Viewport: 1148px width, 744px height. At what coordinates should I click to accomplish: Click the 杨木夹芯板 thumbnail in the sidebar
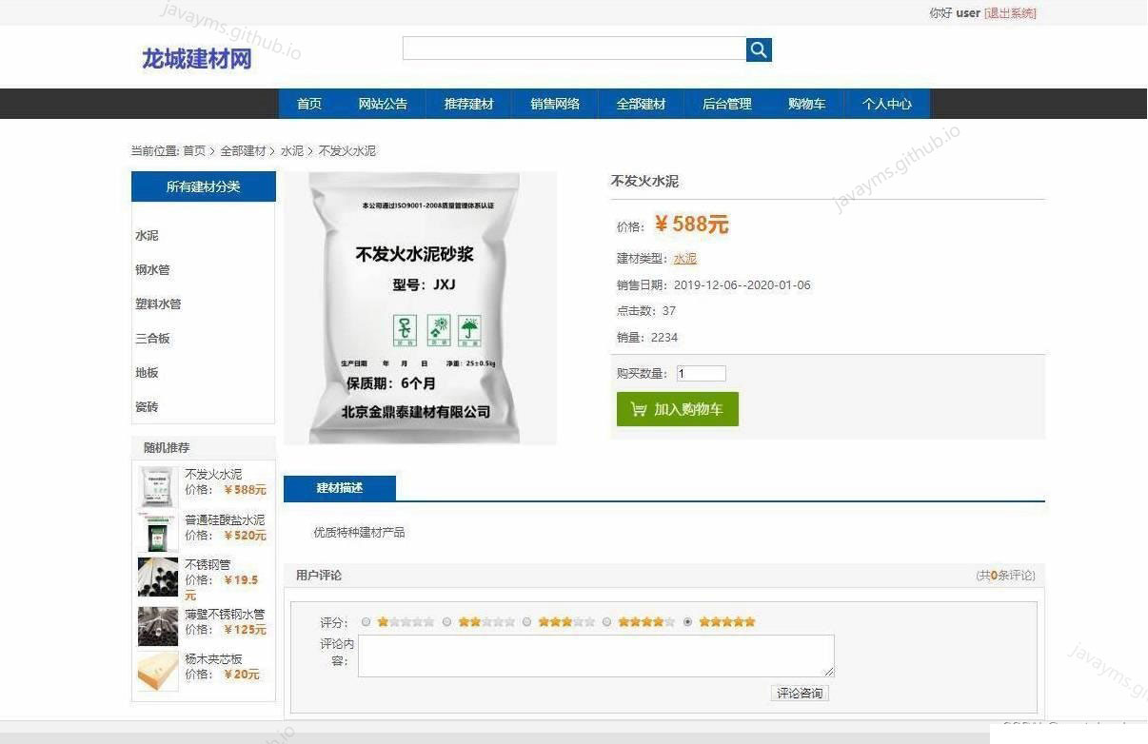pos(157,671)
